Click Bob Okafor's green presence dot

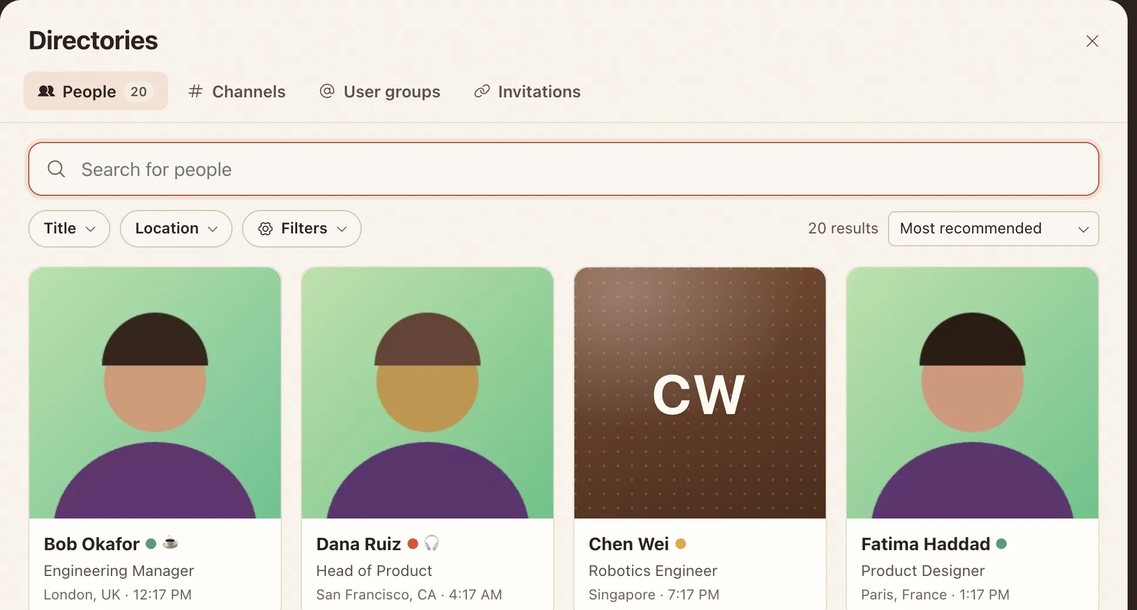[151, 544]
